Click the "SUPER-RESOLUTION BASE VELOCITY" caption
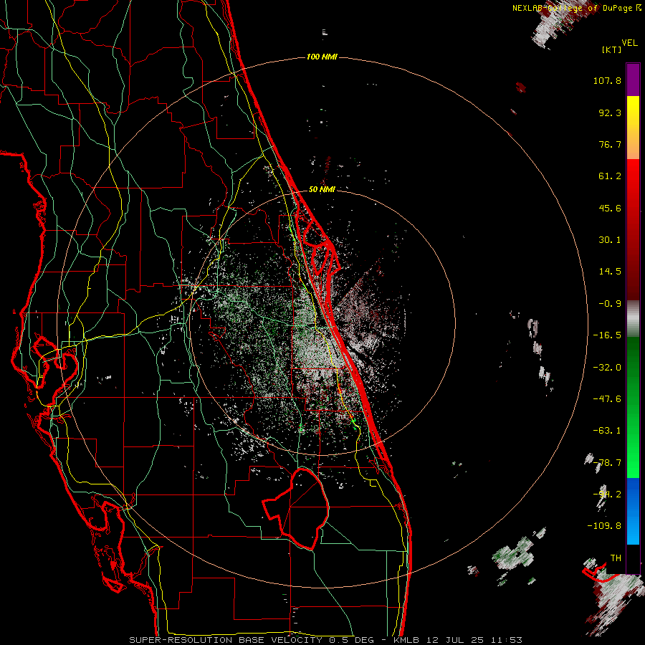Image resolution: width=645 pixels, height=645 pixels. (x=226, y=640)
